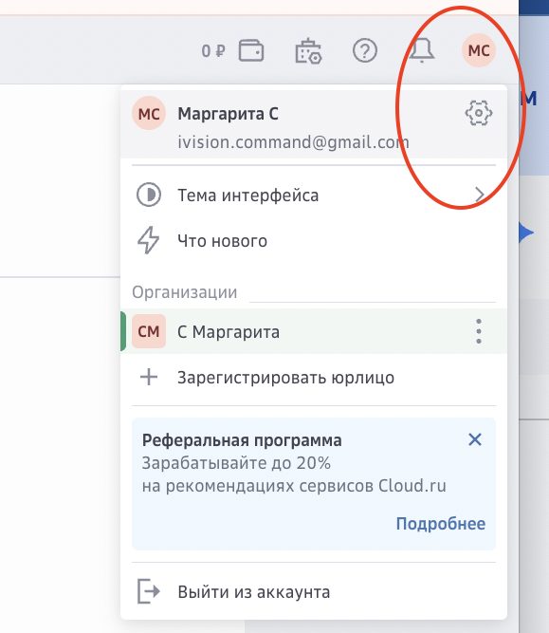Expand the Тема интерфейса submenu chevron
This screenshot has height=633, width=549.
[x=479, y=195]
